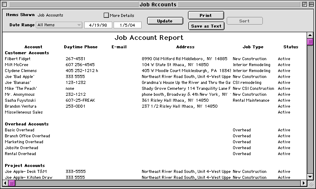The height and width of the screenshot is (189, 316).
Task: Select the Sasha Fuyutsuki account row
Action: [x=20, y=100]
